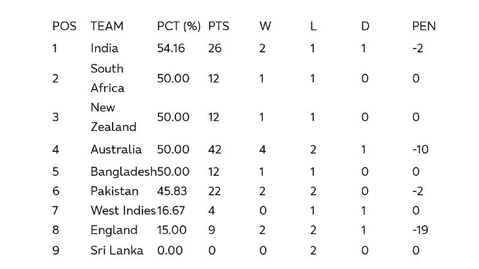Select the Australia team name
479x269 pixels.
pos(116,149)
